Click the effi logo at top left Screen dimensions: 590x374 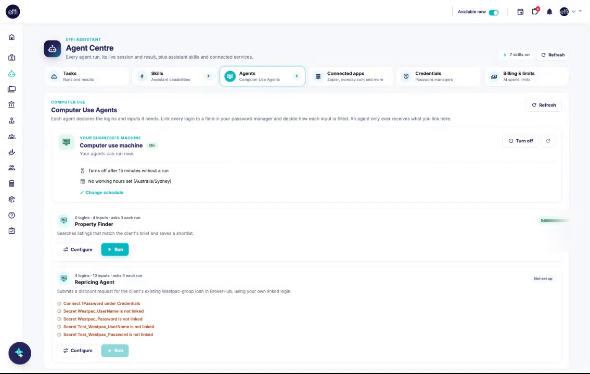13,11
